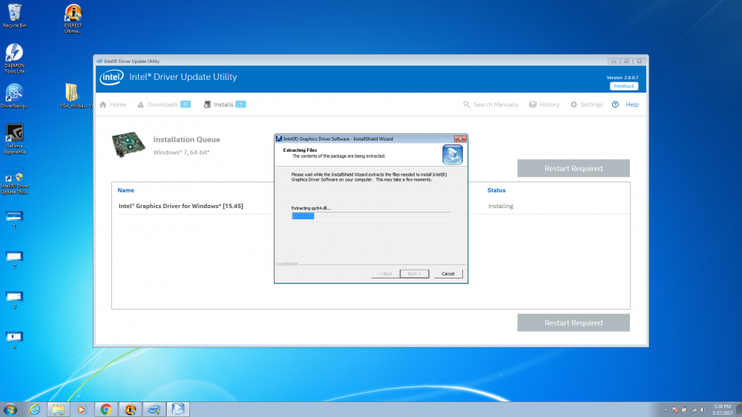The width and height of the screenshot is (742, 417).
Task: Open the volume control in system tray
Action: click(x=703, y=410)
